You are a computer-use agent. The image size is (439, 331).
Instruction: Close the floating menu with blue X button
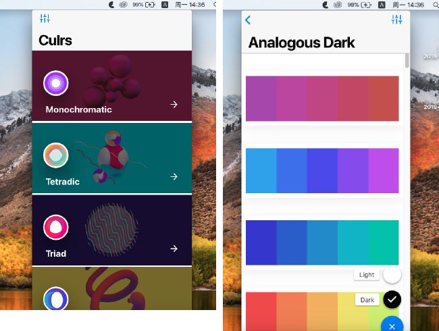(392, 325)
